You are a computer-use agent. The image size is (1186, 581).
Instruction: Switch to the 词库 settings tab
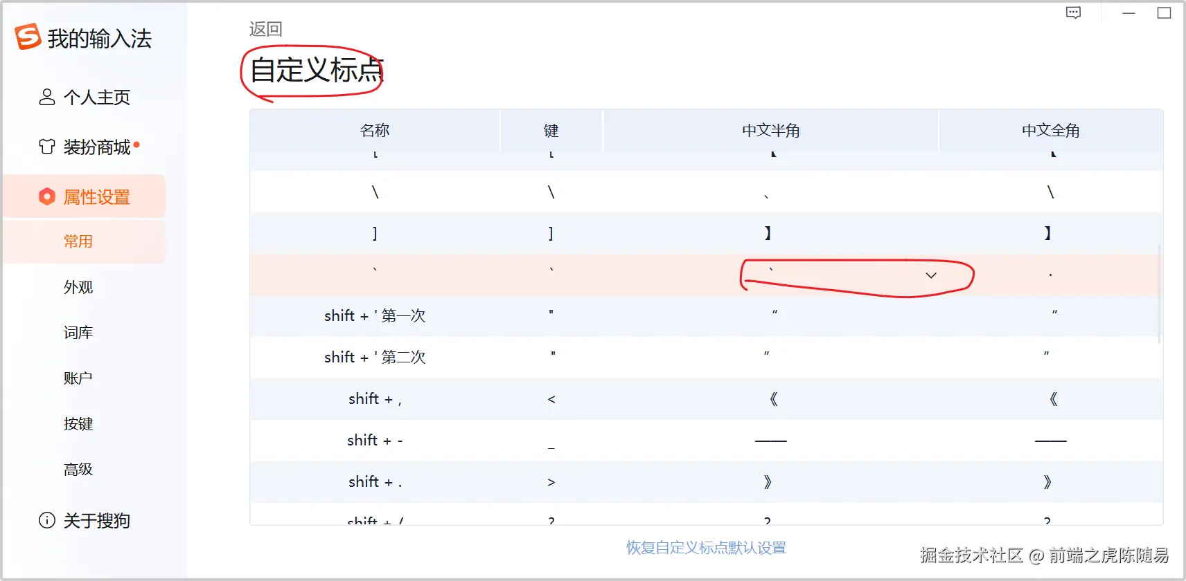tap(78, 333)
